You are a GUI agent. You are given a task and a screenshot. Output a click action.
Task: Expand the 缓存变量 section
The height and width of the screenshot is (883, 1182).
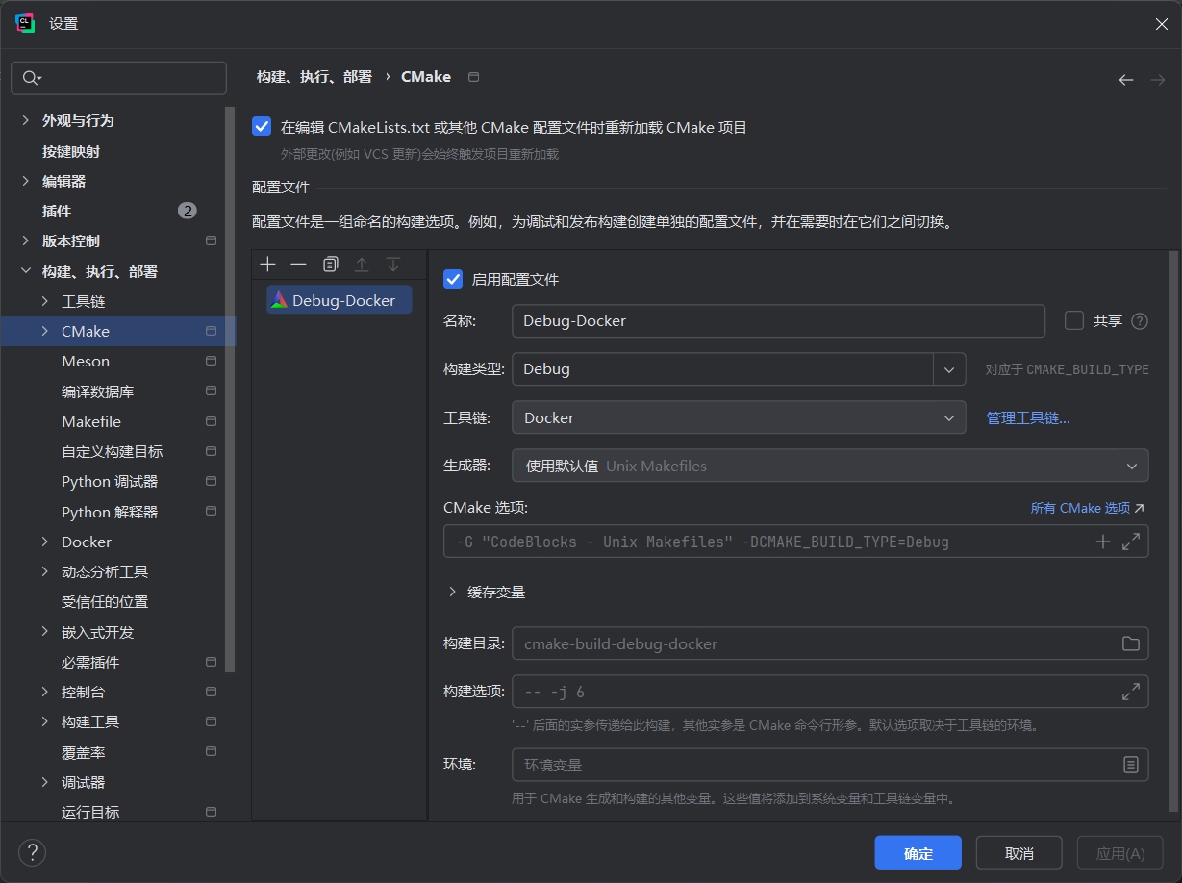click(453, 593)
